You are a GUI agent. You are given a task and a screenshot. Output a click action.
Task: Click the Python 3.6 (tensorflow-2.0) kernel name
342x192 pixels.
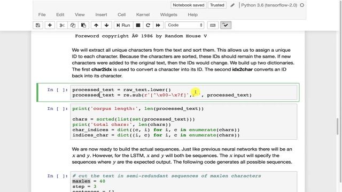tap(269, 5)
